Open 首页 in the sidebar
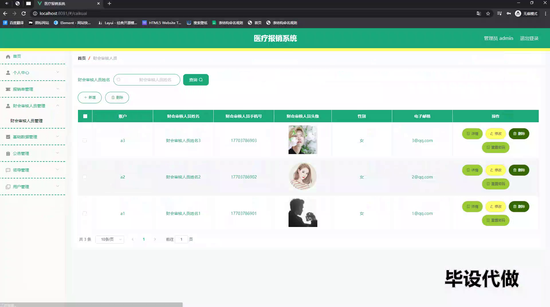Screen dimensions: 550x307 point(17,56)
